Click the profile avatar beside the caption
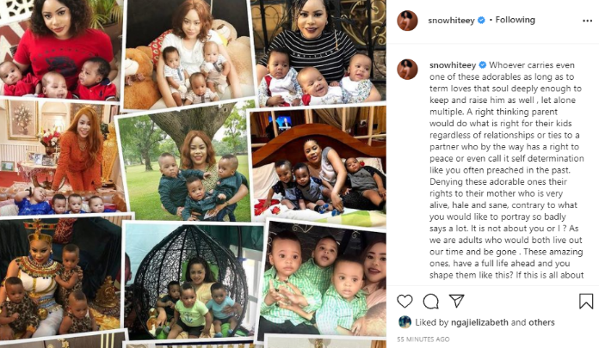The height and width of the screenshot is (348, 599). [407, 69]
